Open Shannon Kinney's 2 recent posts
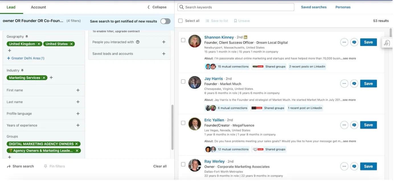Screen dimensions: 394x181 click(307, 67)
